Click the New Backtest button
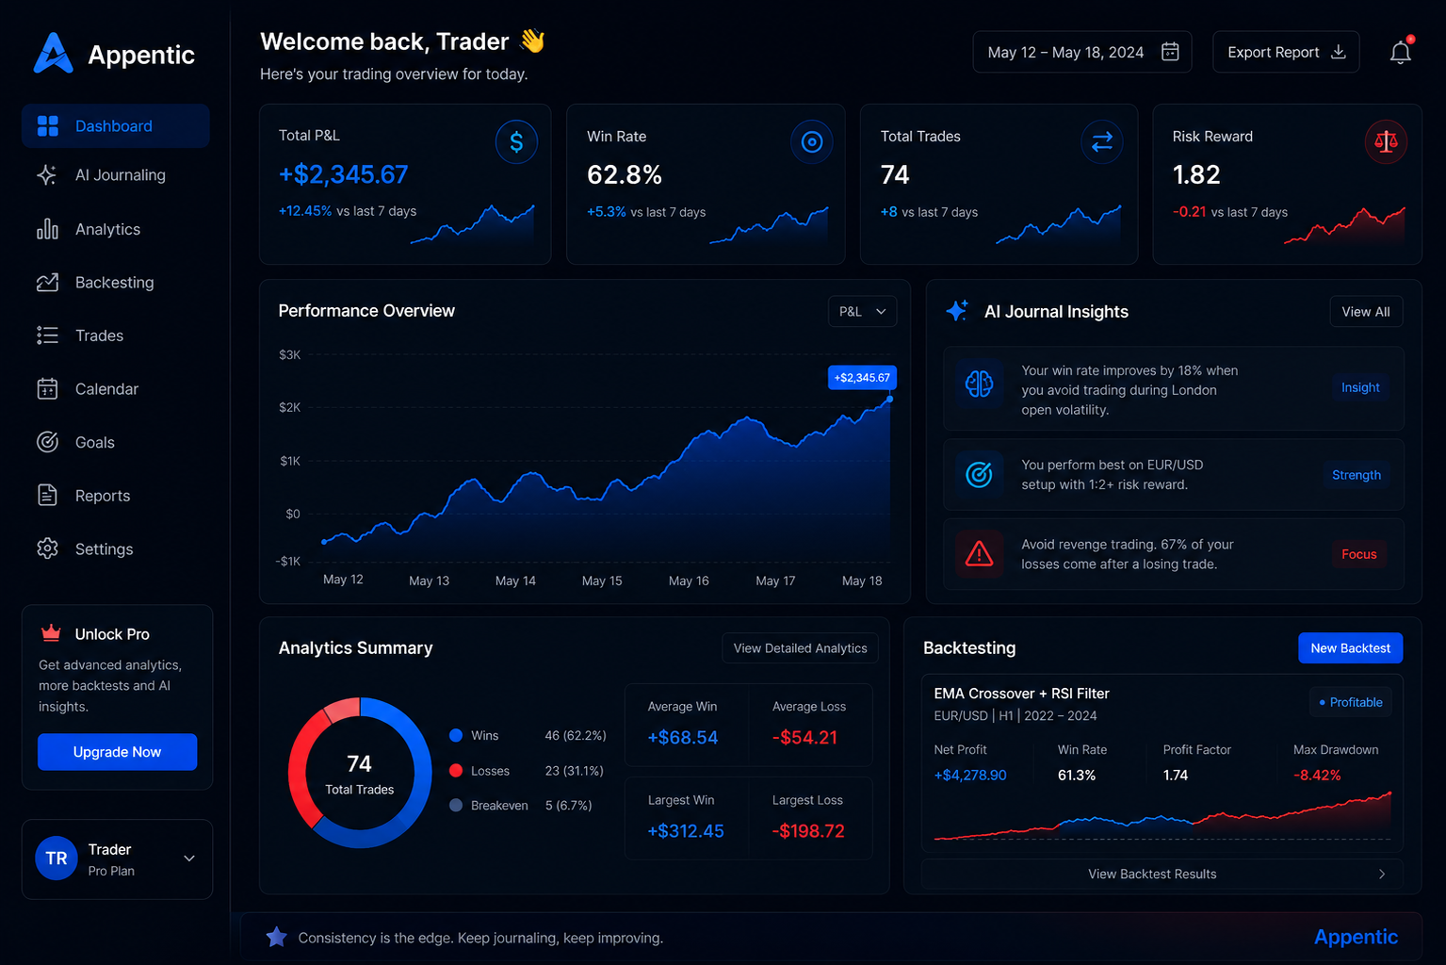The image size is (1446, 965). tap(1351, 648)
